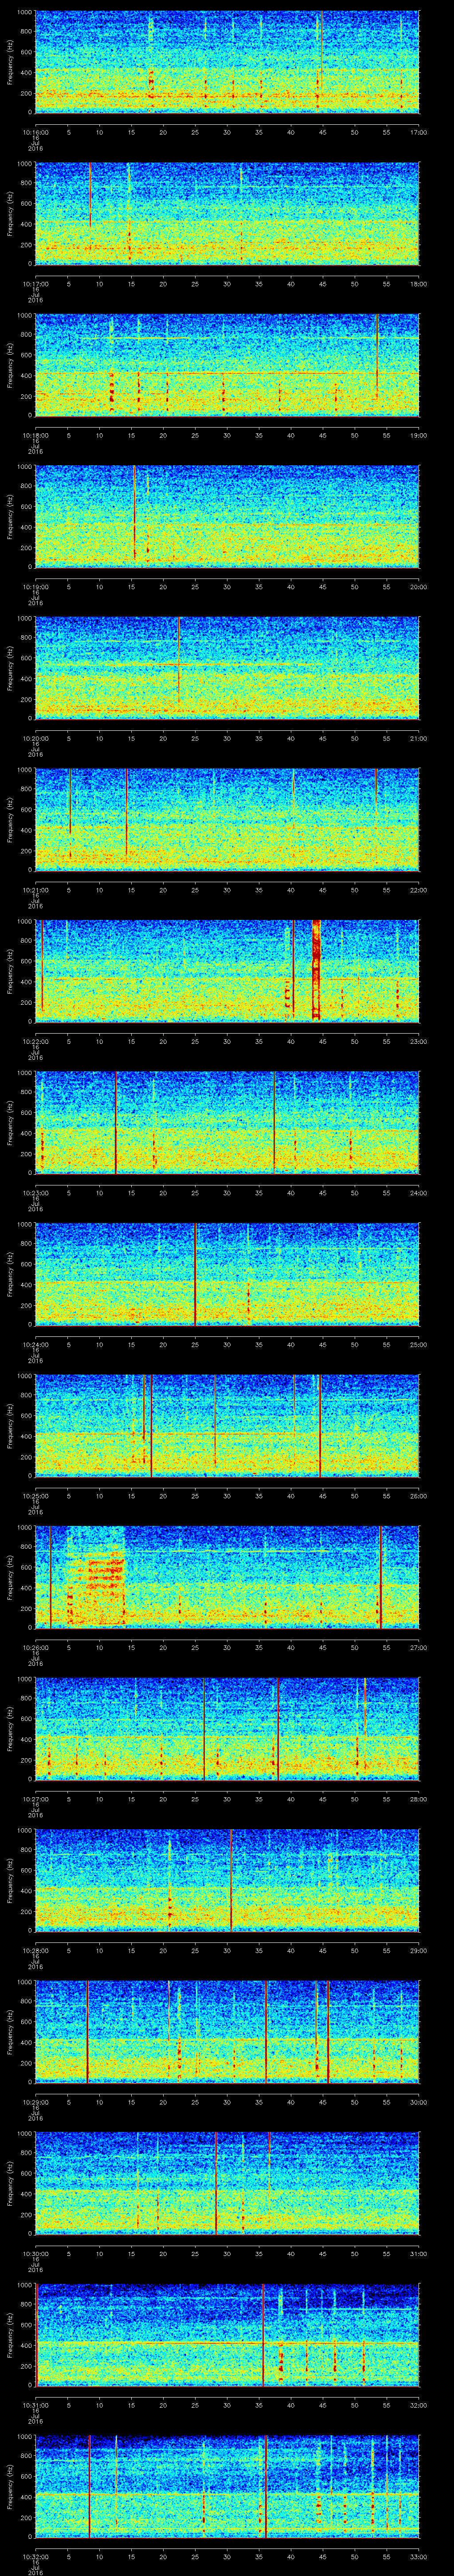The image size is (454, 2576).
Task: Click the 33:00 end time label
Action: point(418,2556)
